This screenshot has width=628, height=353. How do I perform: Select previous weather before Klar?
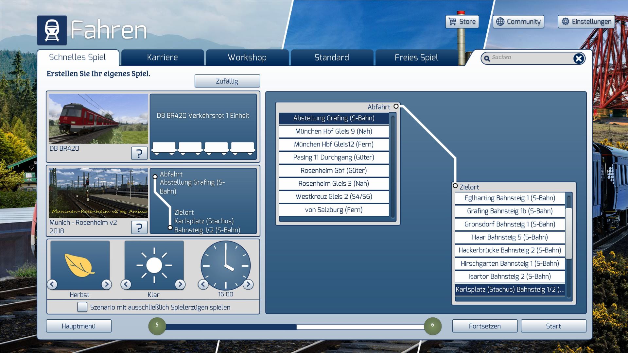126,284
